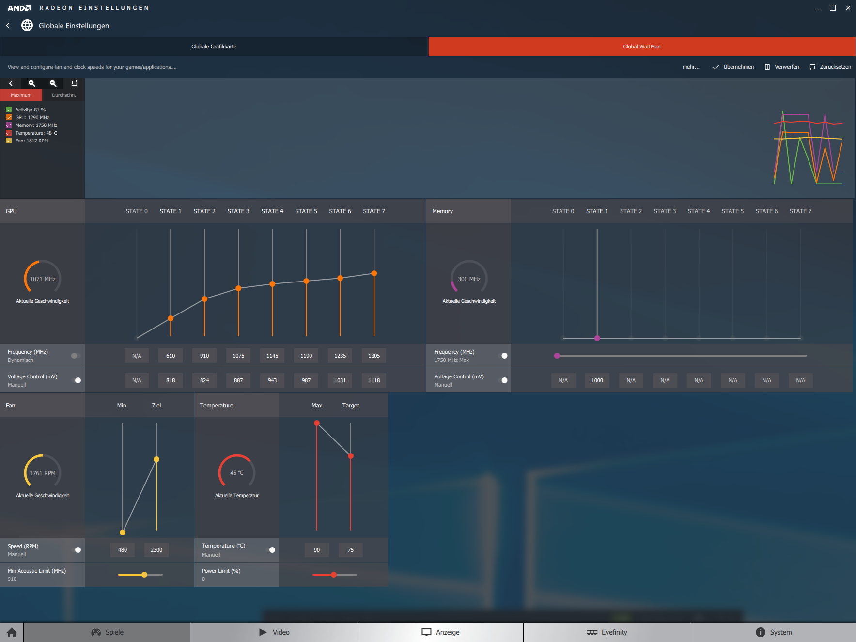
Task: Open the Spiele section
Action: pyautogui.click(x=107, y=632)
